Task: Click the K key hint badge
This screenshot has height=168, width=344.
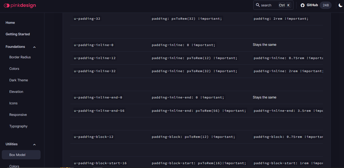Action: [x=289, y=5]
